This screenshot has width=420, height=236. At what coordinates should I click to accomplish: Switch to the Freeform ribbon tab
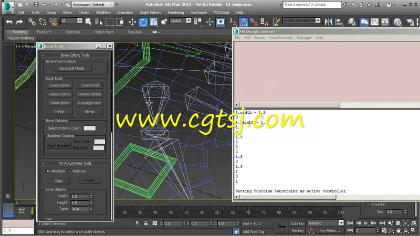[x=44, y=32]
